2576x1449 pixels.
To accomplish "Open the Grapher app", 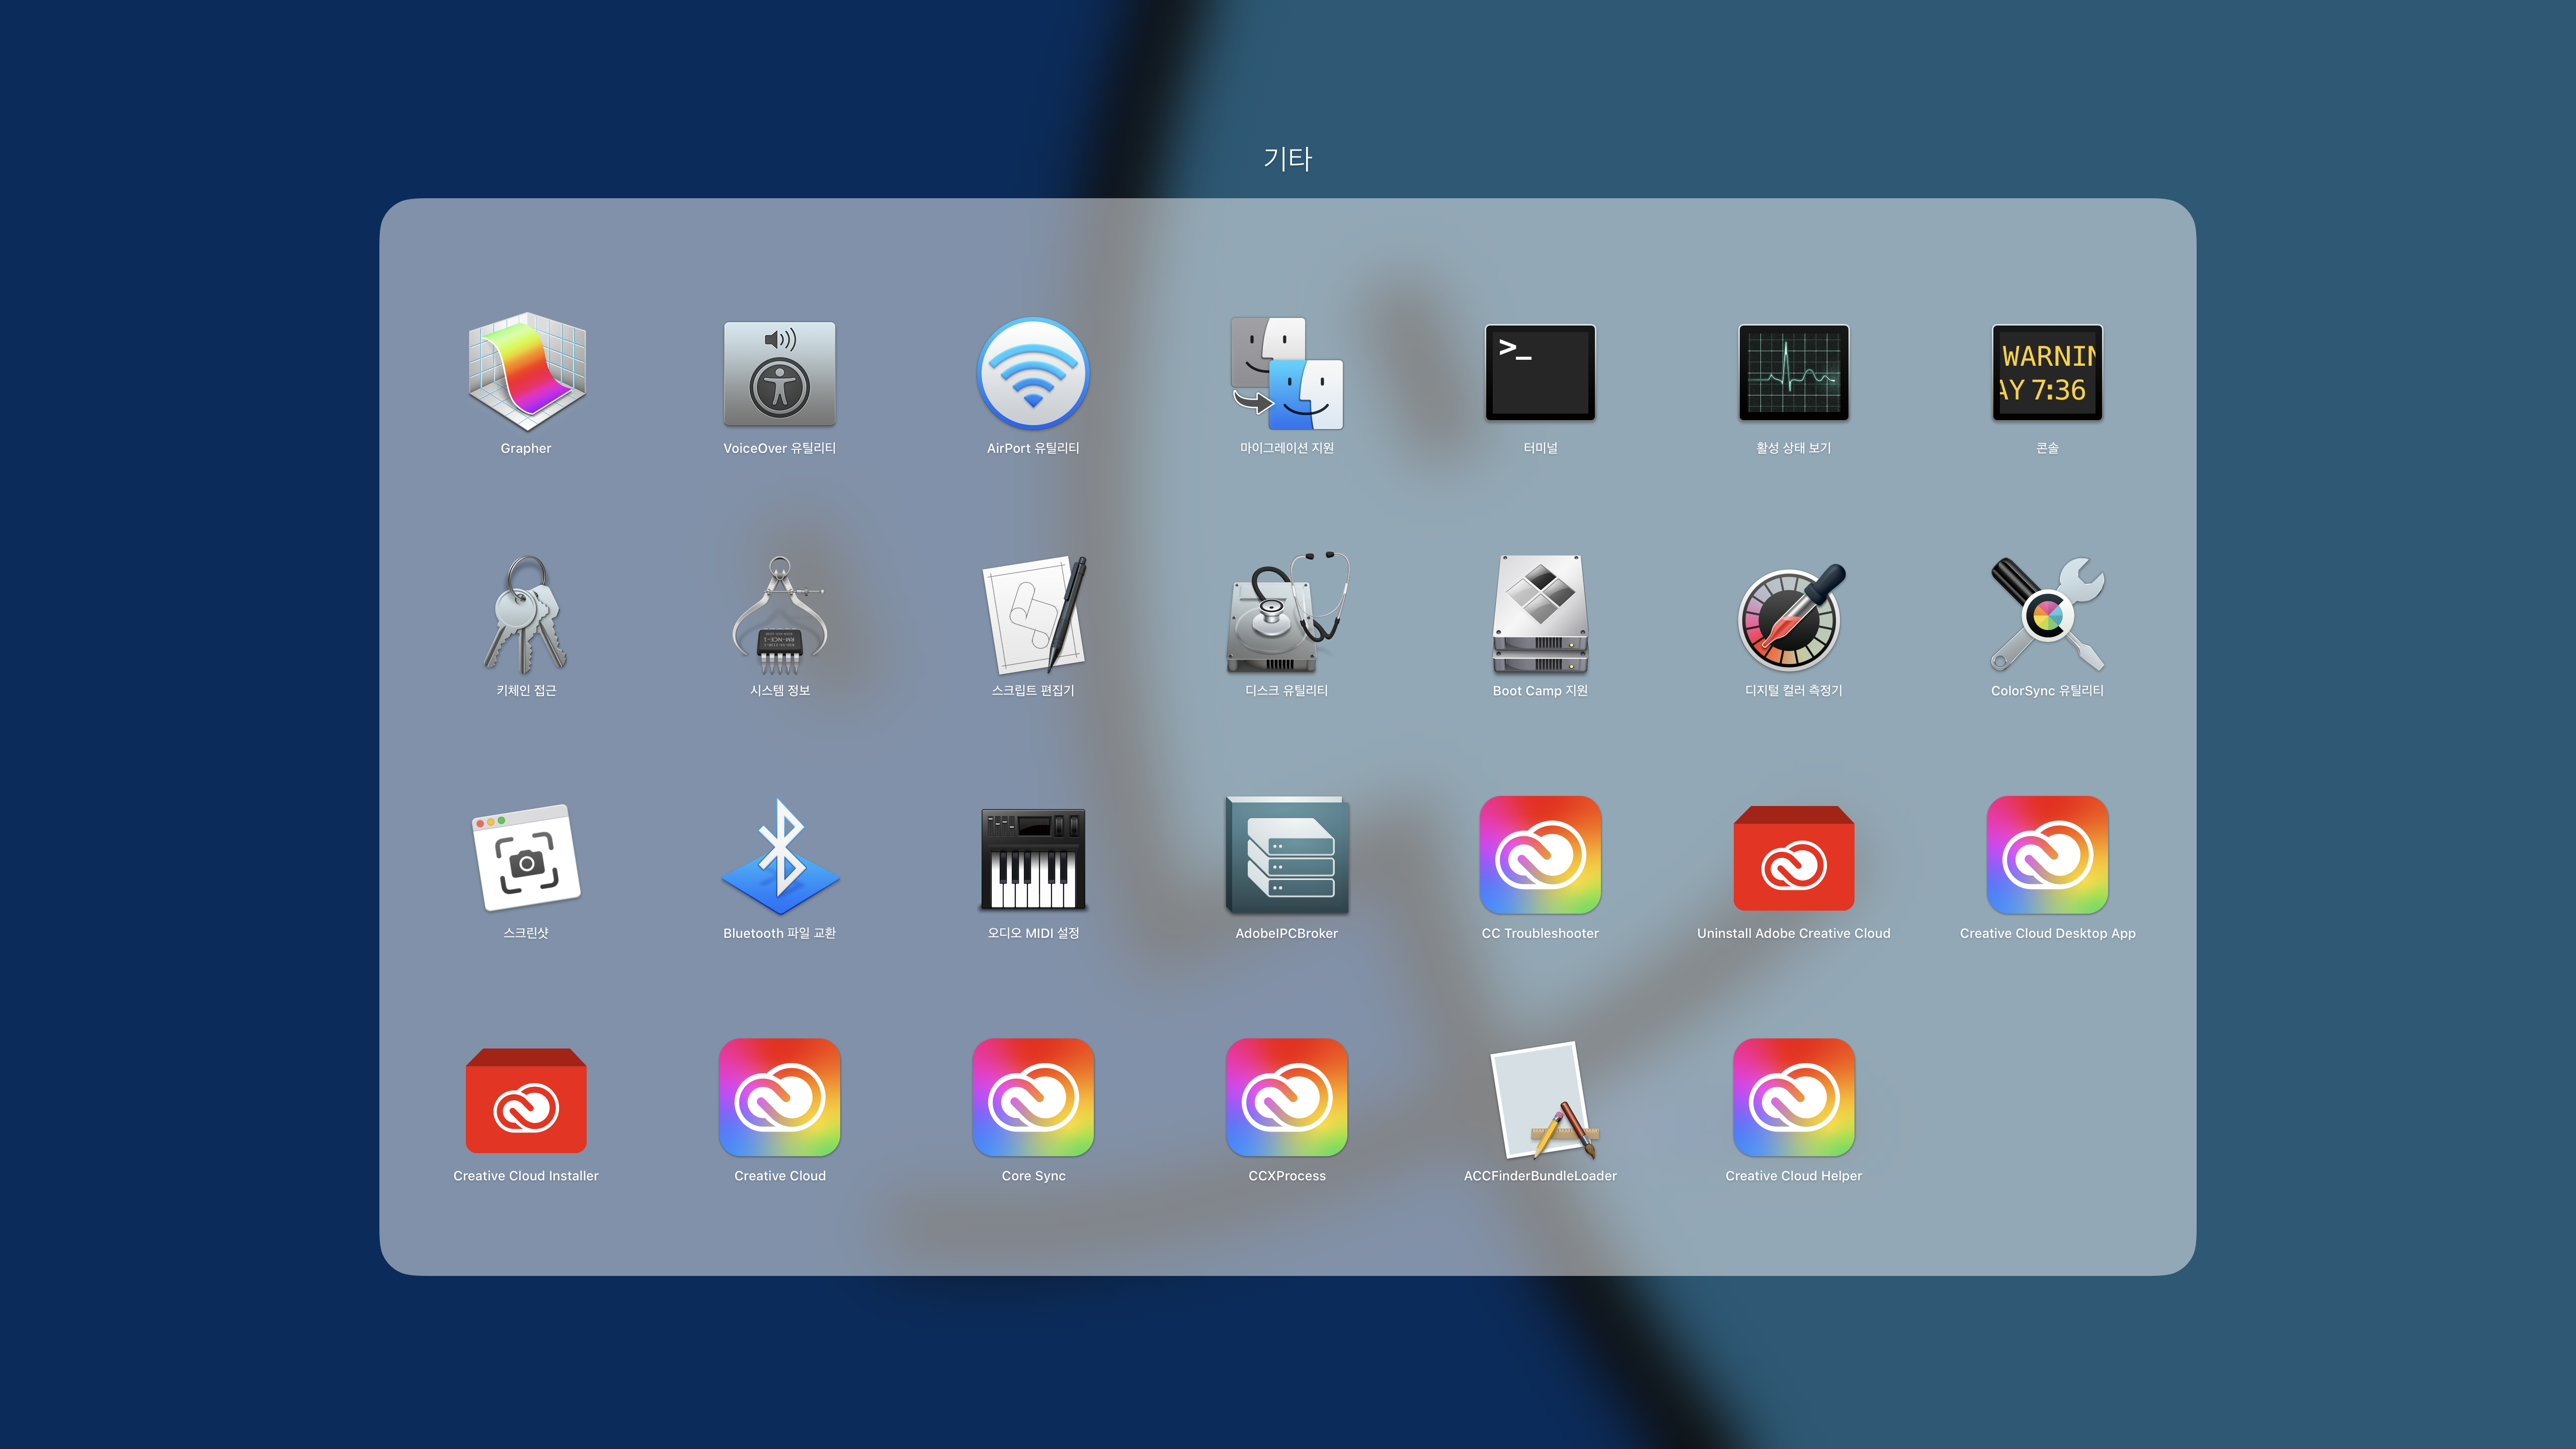I will 526,372.
